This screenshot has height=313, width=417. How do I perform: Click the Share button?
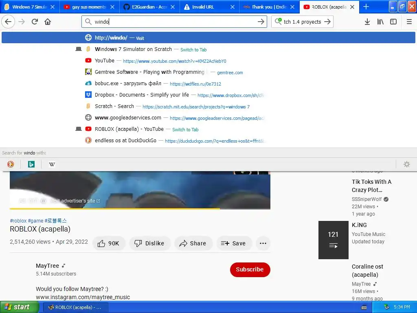[193, 243]
